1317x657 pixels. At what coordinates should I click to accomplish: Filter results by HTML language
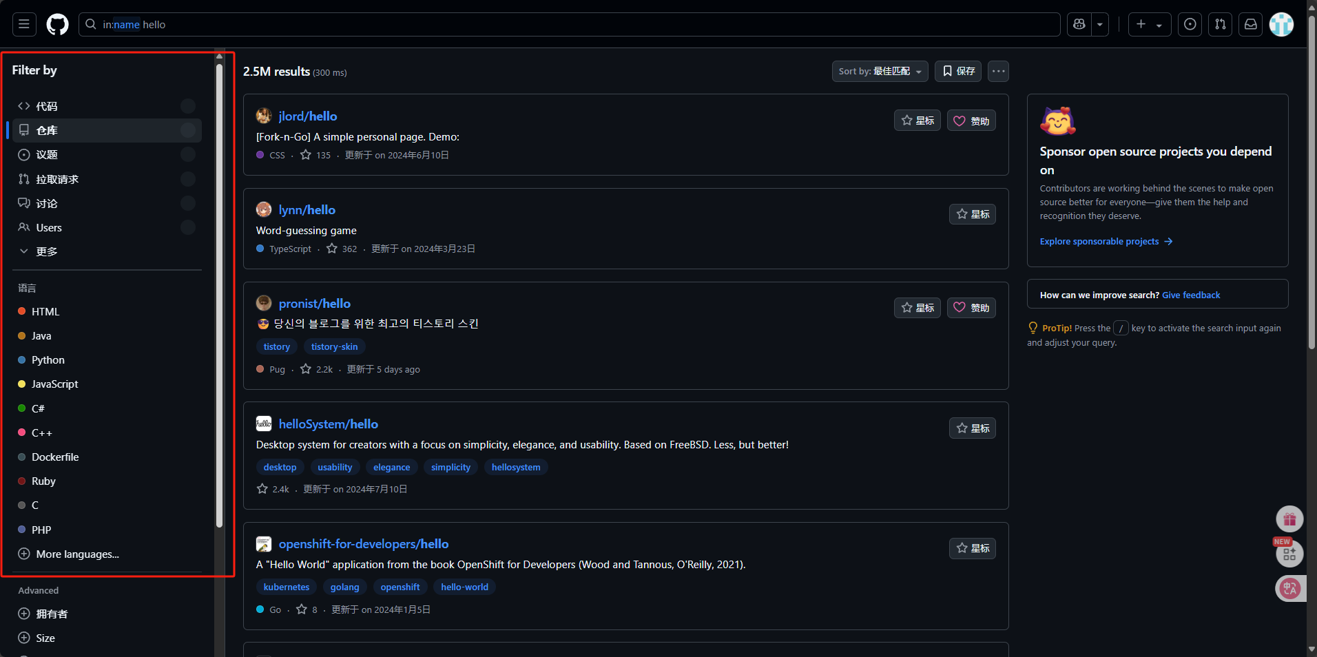click(107, 311)
